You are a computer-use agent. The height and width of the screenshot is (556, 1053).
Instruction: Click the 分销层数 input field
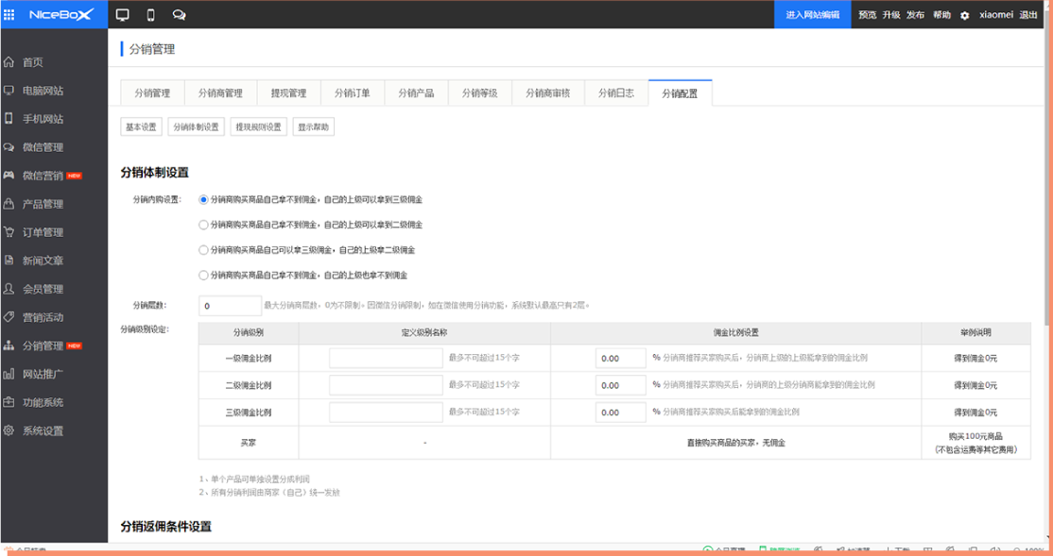(x=230, y=306)
